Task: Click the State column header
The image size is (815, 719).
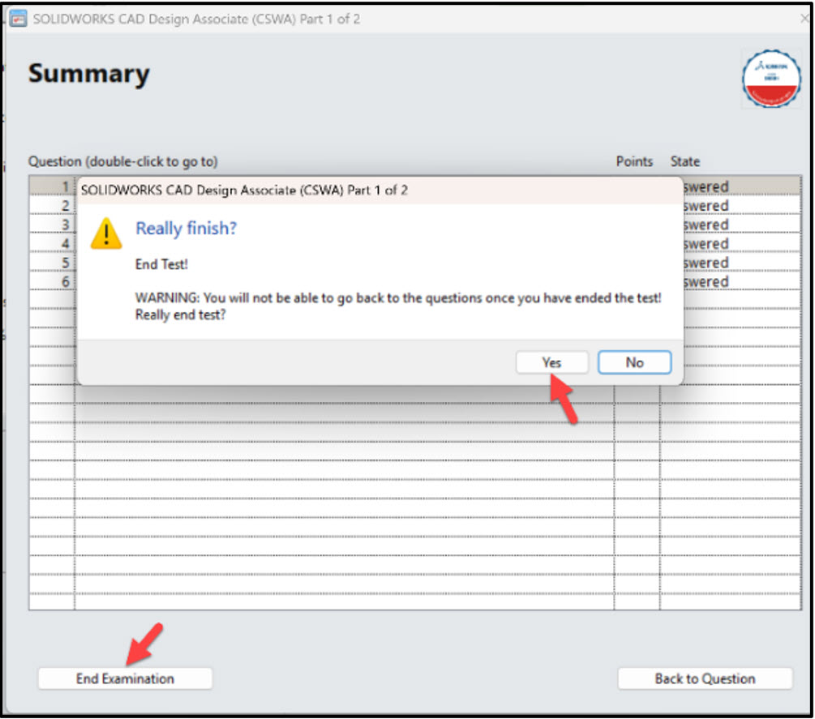Action: click(685, 161)
